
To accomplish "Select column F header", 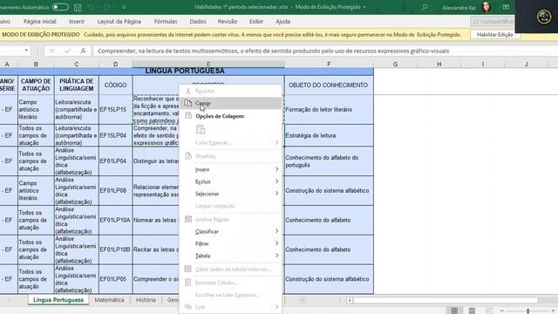I will [329, 64].
